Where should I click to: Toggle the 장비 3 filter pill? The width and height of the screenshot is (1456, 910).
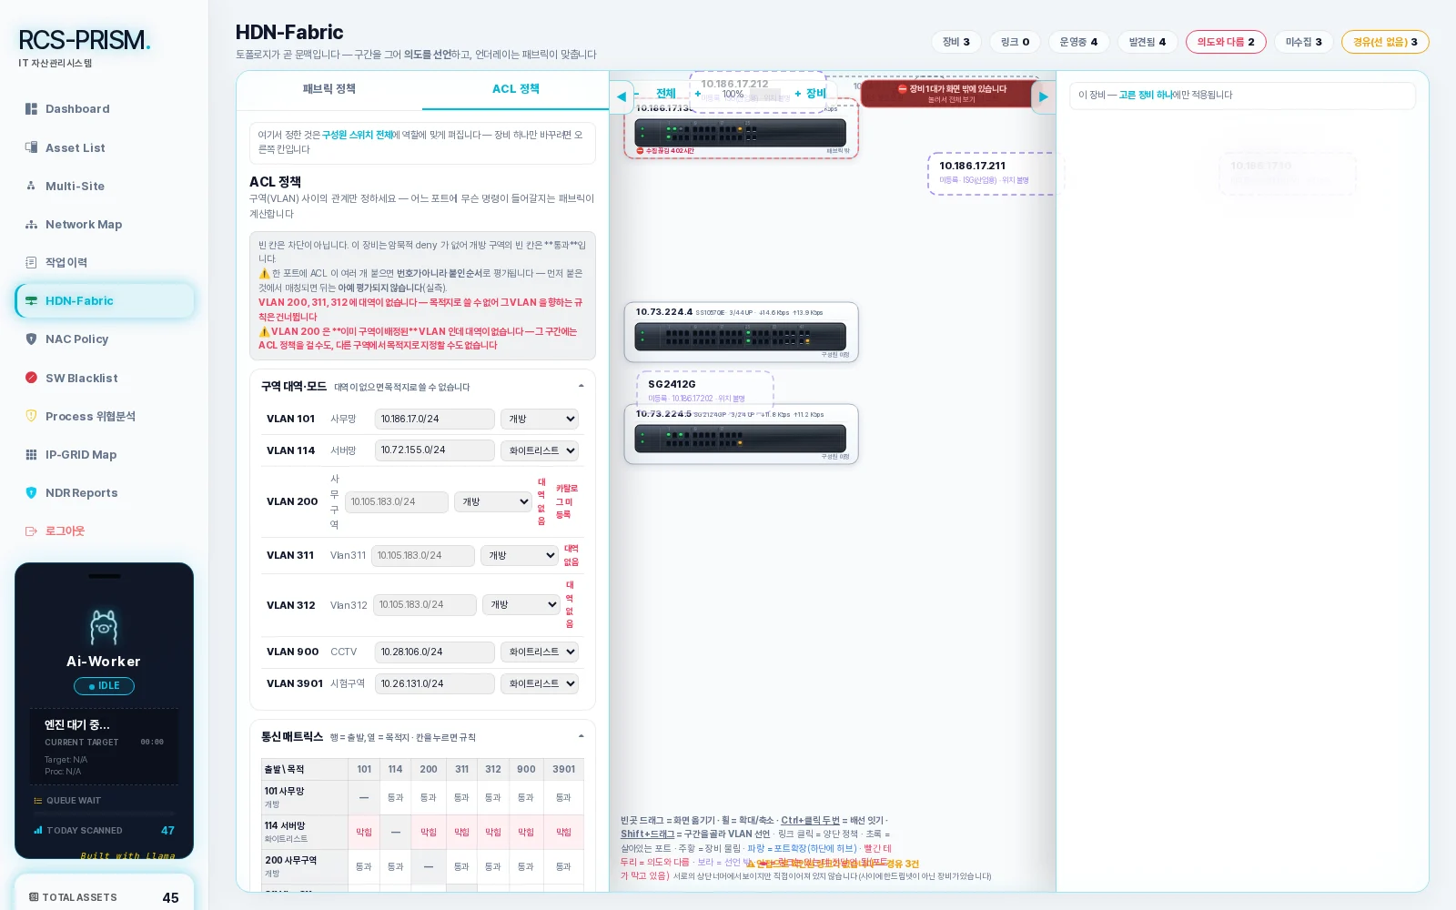pyautogui.click(x=956, y=42)
